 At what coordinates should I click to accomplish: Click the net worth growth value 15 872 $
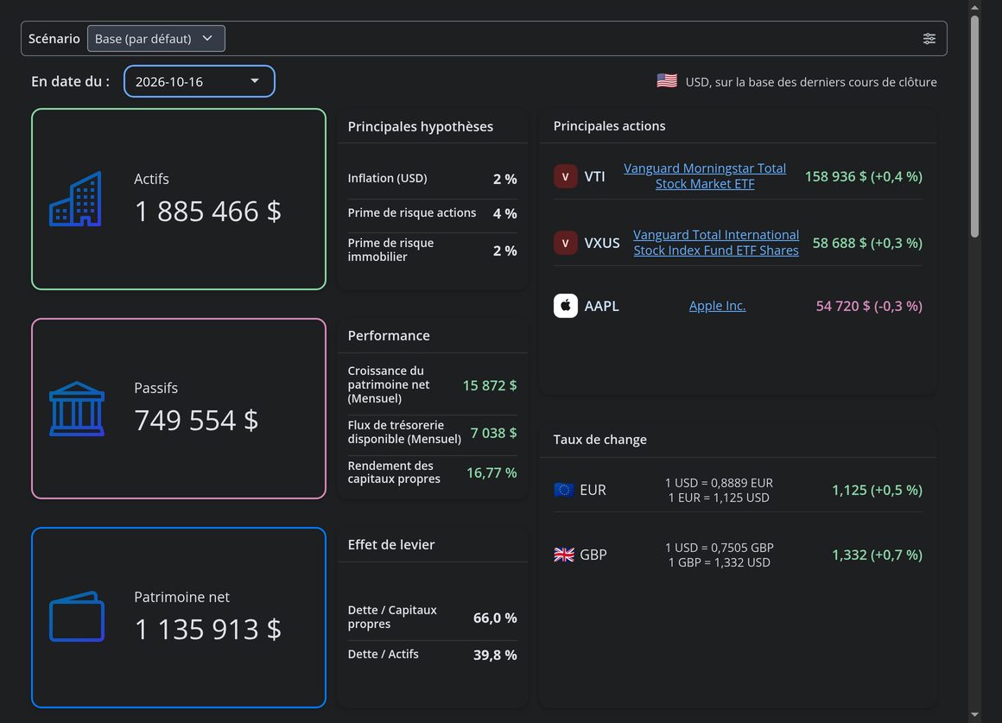pyautogui.click(x=490, y=385)
